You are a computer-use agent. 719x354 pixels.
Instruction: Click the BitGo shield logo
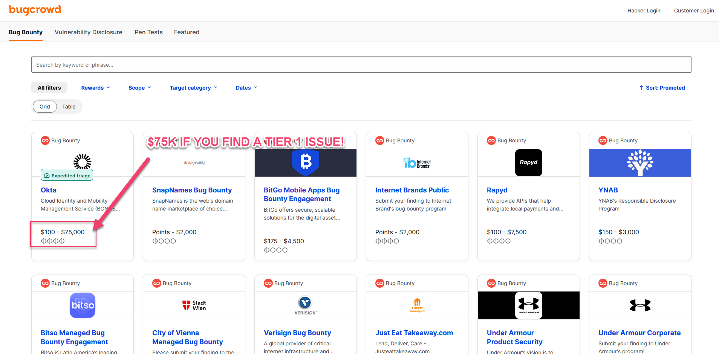[x=306, y=162]
